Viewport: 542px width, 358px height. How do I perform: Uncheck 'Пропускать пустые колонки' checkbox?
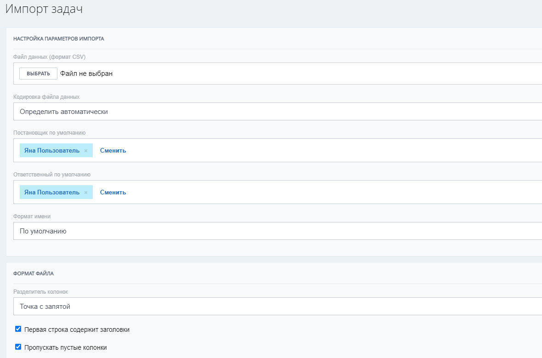click(x=18, y=347)
